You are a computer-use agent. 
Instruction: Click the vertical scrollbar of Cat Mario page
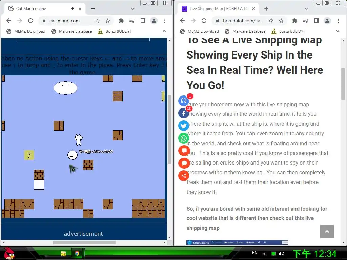coord(169,130)
